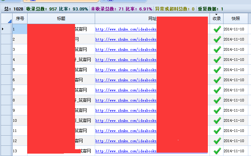Viewport: 251px width, 156px height.
Task: Open the zhuke.com link in row 6
Action: (126, 80)
